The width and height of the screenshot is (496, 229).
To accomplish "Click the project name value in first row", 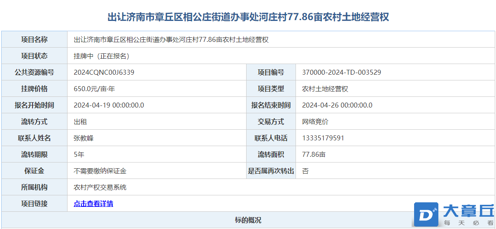I will [x=171, y=40].
